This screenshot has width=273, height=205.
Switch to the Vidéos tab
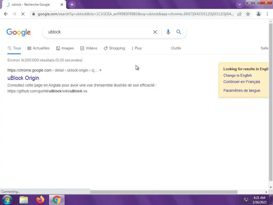(89, 48)
